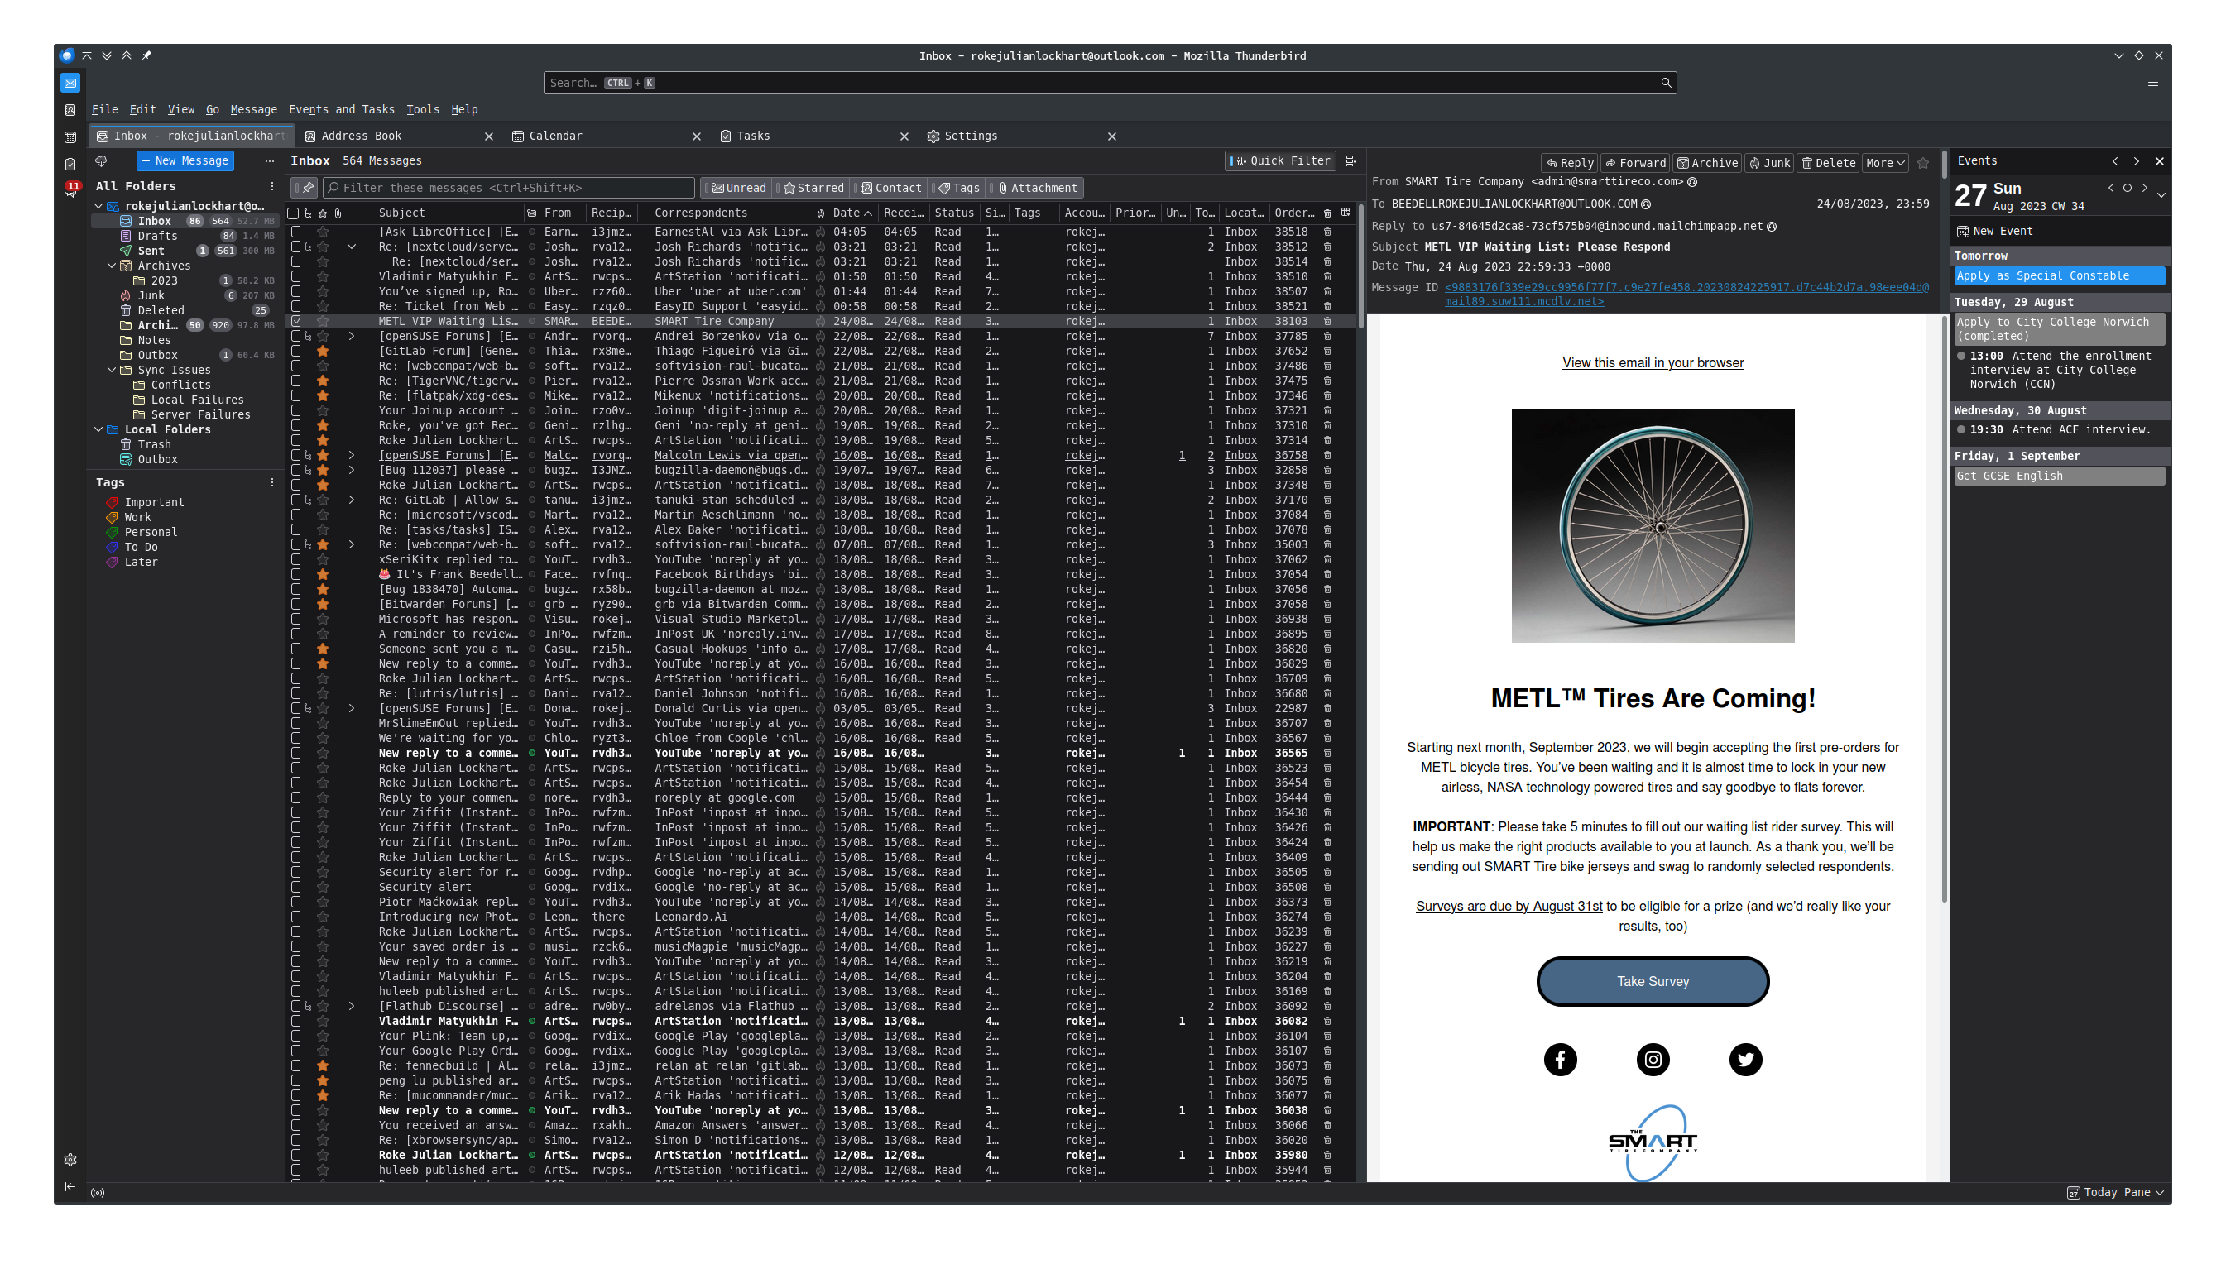The width and height of the screenshot is (2226, 1269).
Task: Toggle the select-all checkbox in the list header
Action: pos(294,213)
